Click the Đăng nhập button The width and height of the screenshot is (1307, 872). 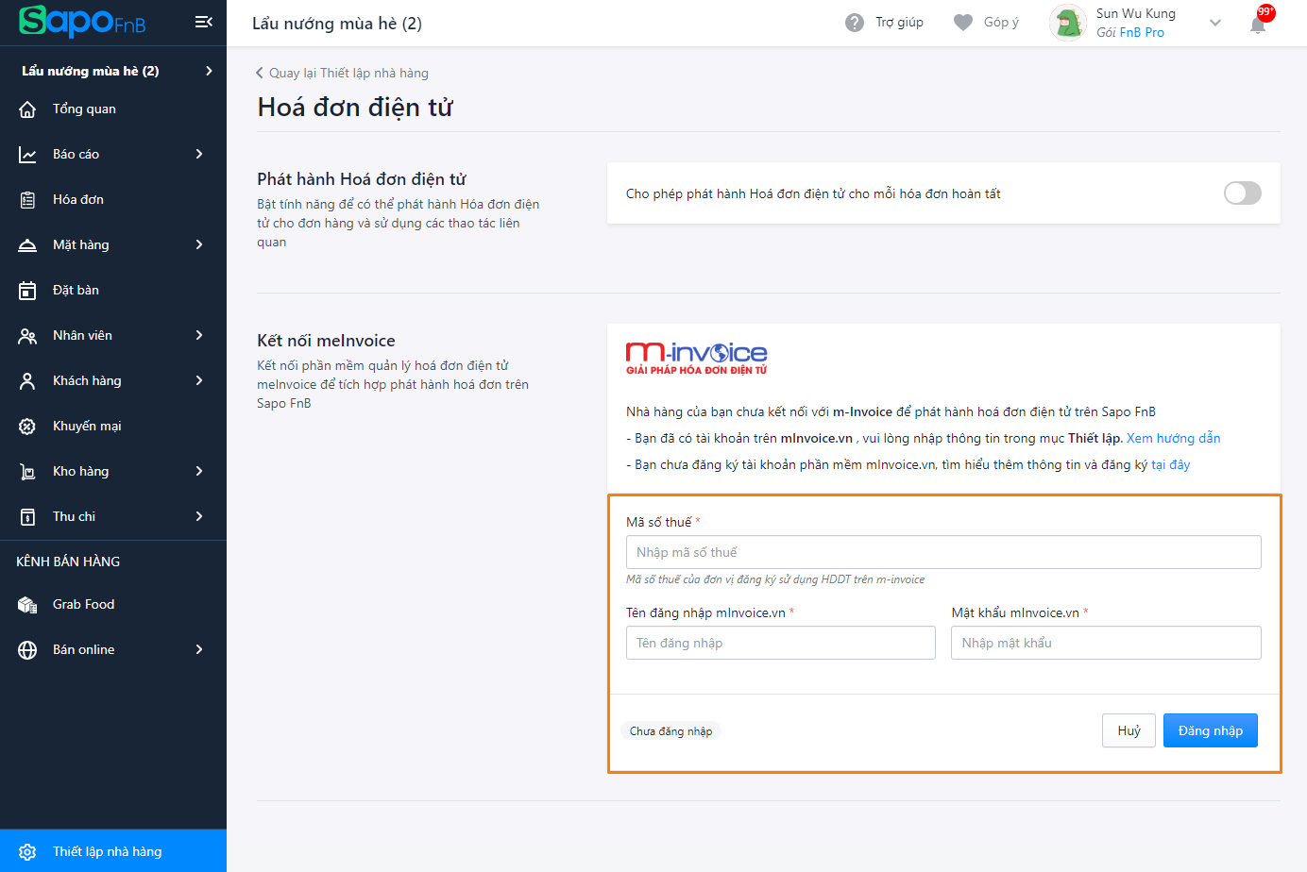1211,730
